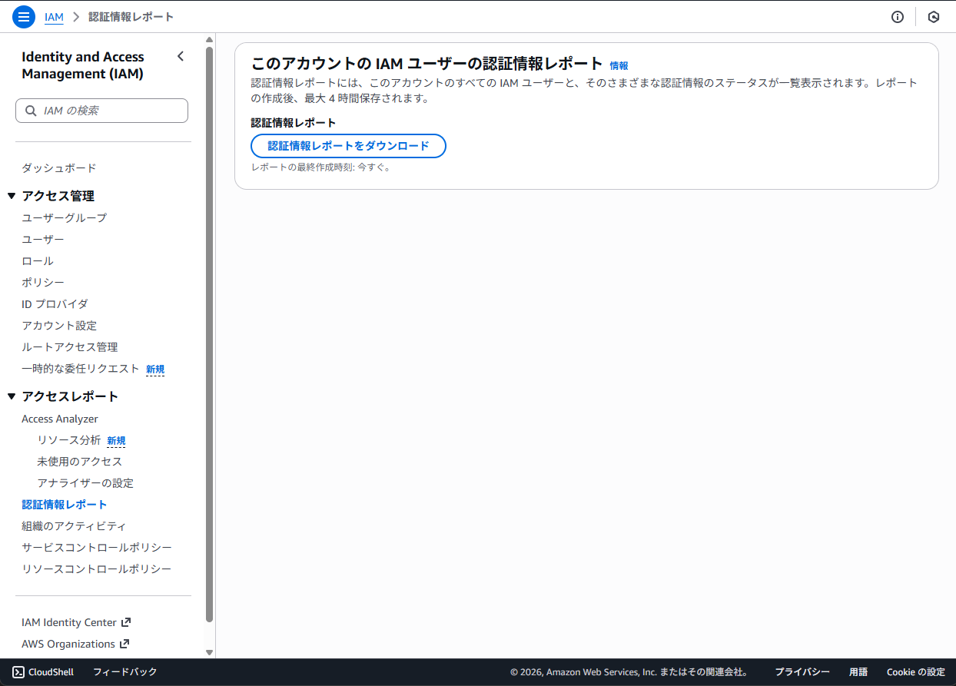Open 未使用のアクセス page
Viewport: 956px width, 686px height.
pos(80,462)
